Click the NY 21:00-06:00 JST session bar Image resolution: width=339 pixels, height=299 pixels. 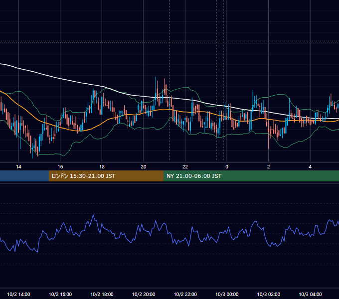(251, 176)
